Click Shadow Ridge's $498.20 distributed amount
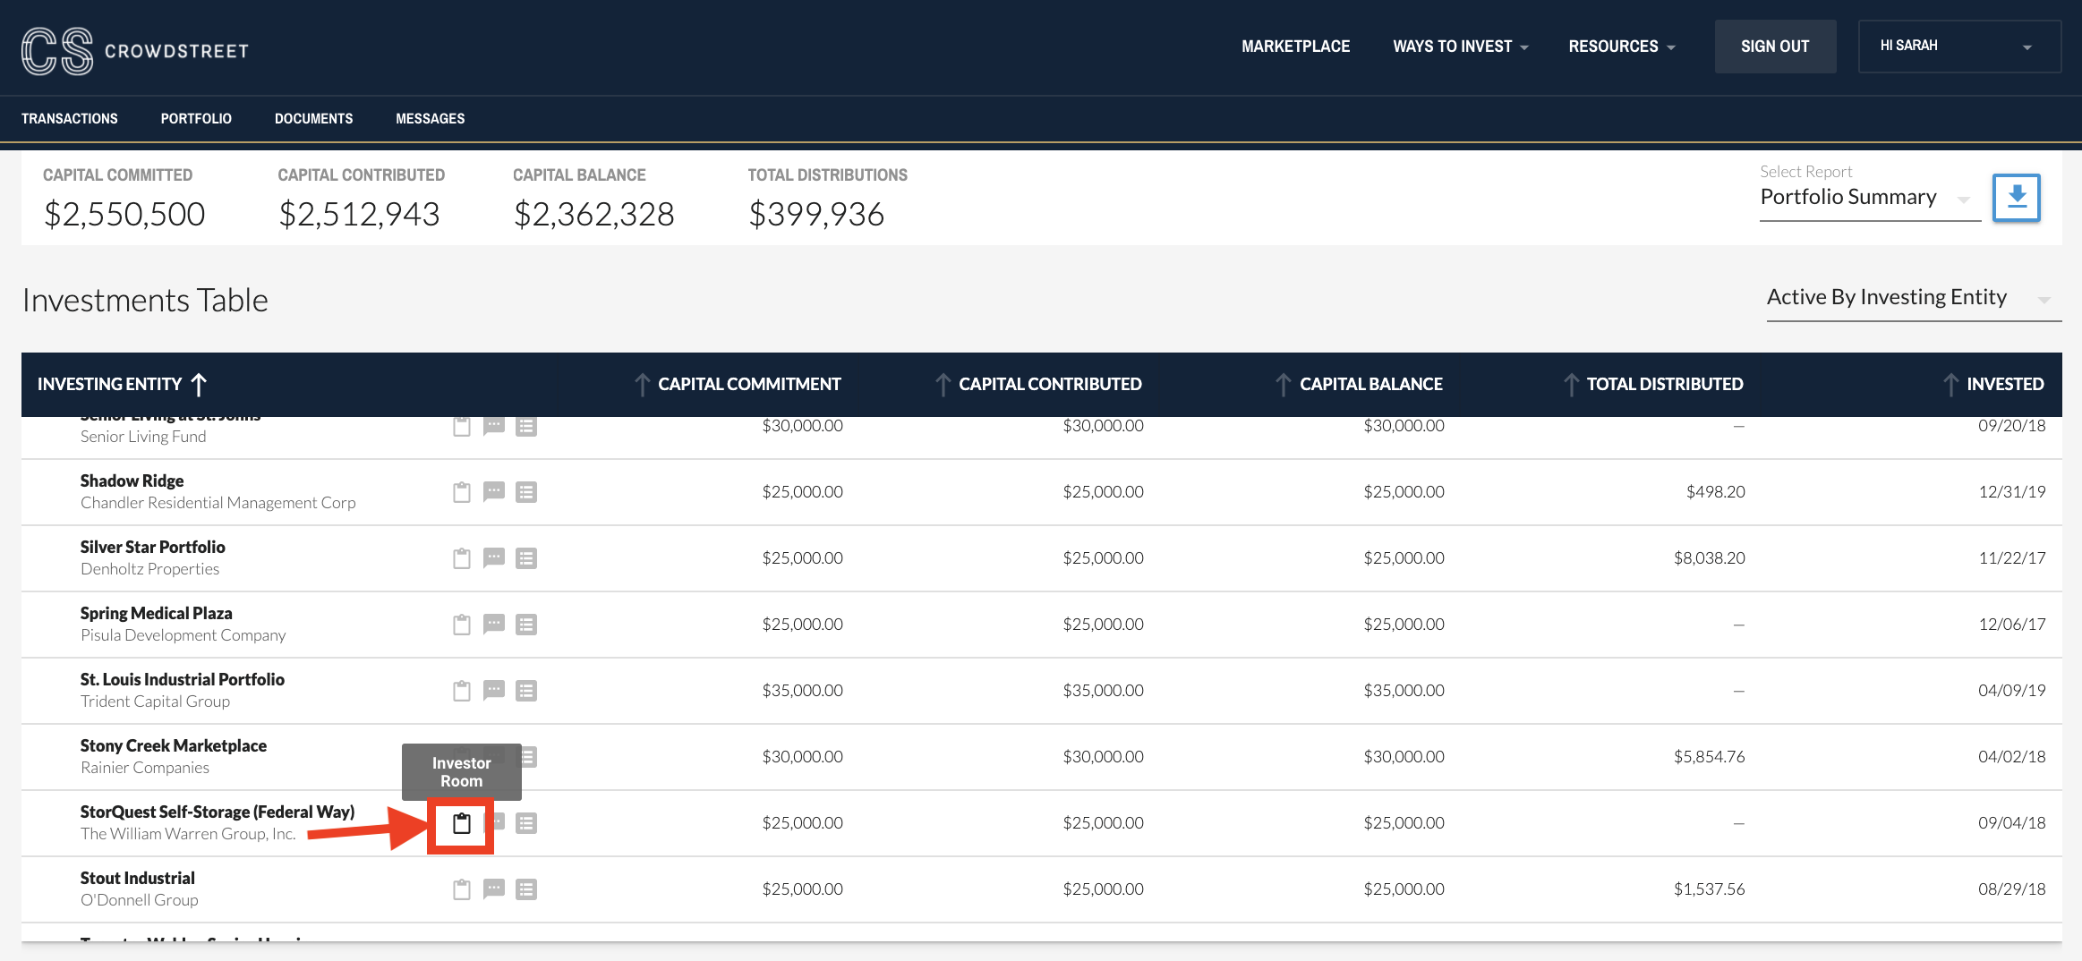 click(x=1716, y=492)
